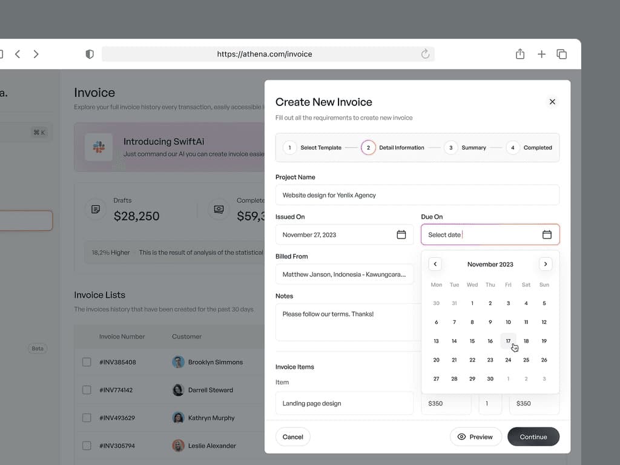The image size is (620, 465).
Task: Click the Notes text area
Action: pyautogui.click(x=348, y=322)
